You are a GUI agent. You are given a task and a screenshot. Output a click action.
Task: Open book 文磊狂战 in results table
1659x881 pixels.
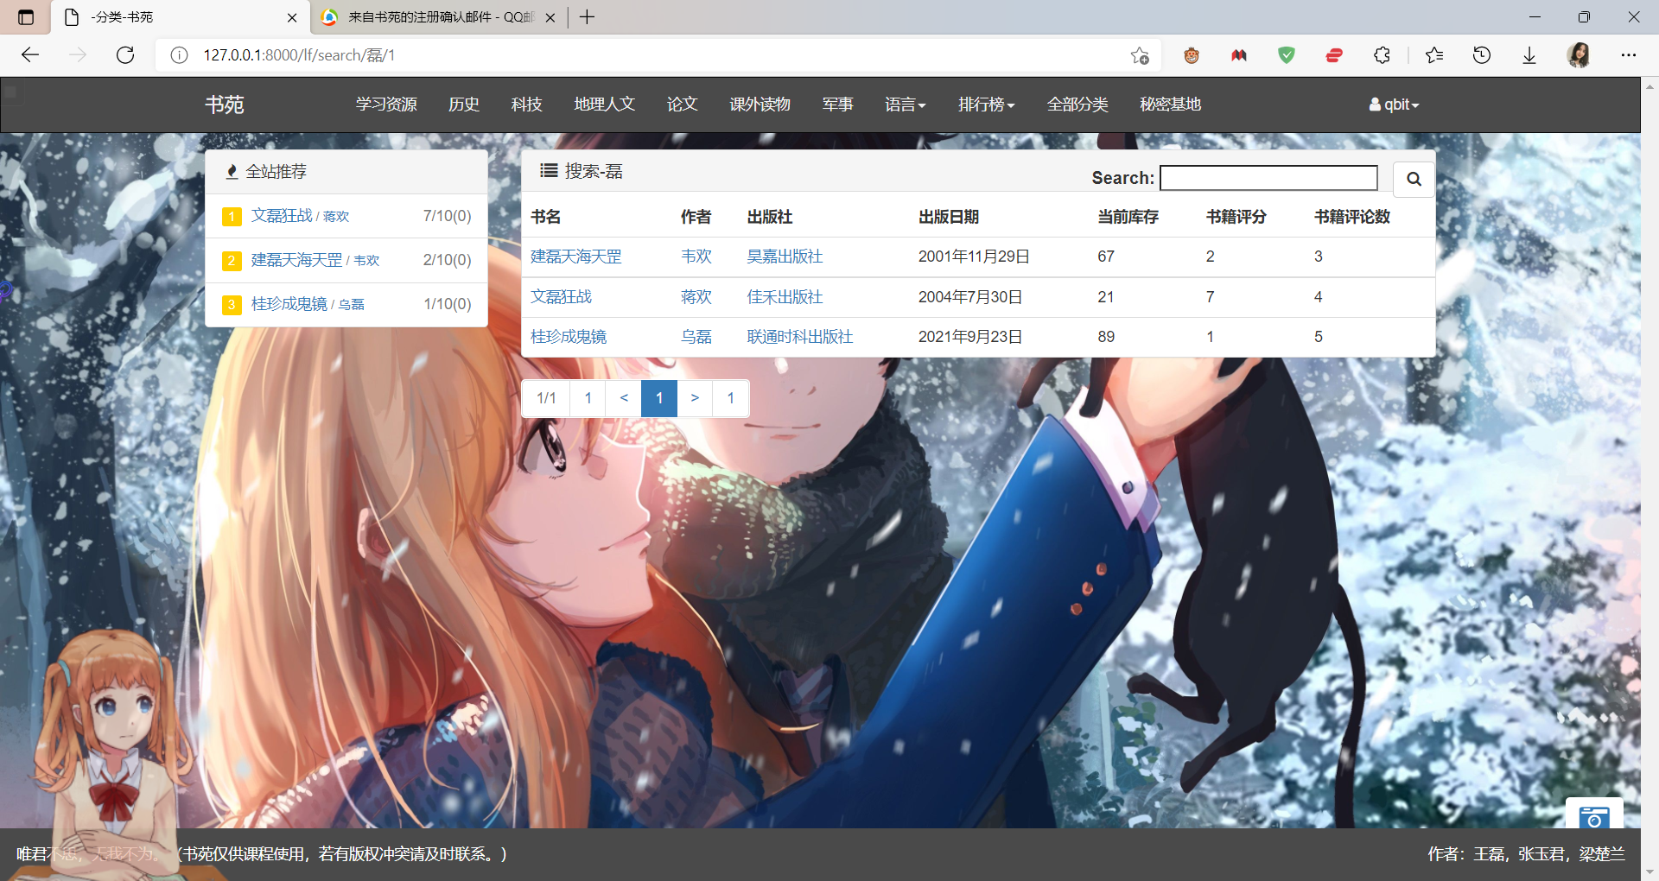point(561,297)
